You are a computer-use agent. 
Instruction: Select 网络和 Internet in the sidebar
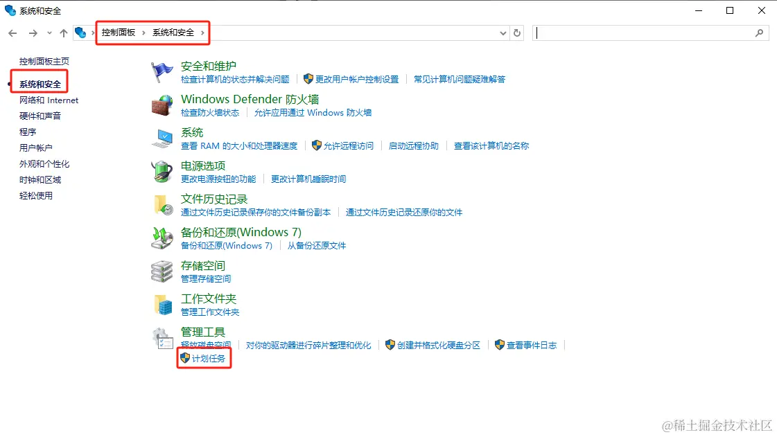pyautogui.click(x=47, y=100)
